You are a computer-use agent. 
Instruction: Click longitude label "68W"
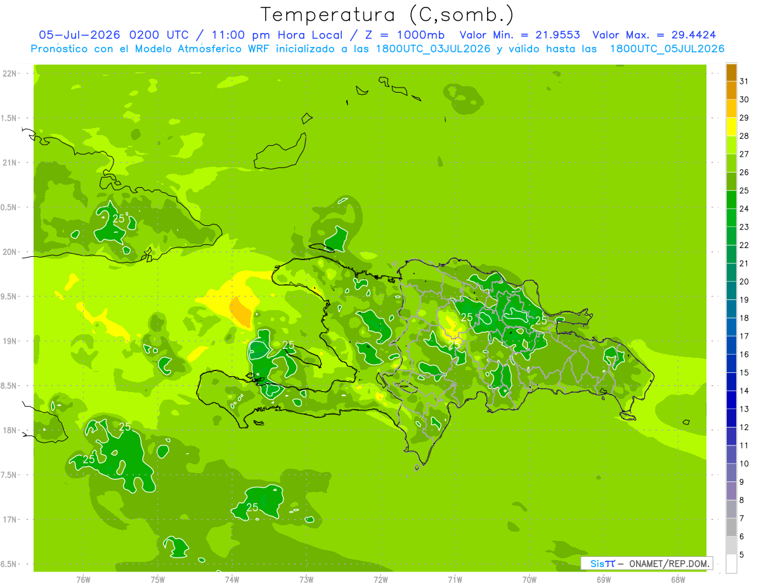click(x=678, y=580)
